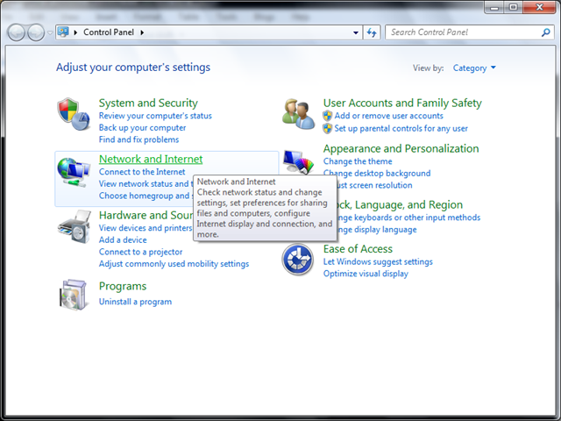Click the Refresh button beside address bar
This screenshot has height=421, width=561.
tap(372, 32)
